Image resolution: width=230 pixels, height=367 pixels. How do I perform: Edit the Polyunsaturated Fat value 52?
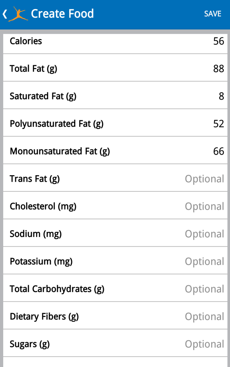[x=218, y=124]
